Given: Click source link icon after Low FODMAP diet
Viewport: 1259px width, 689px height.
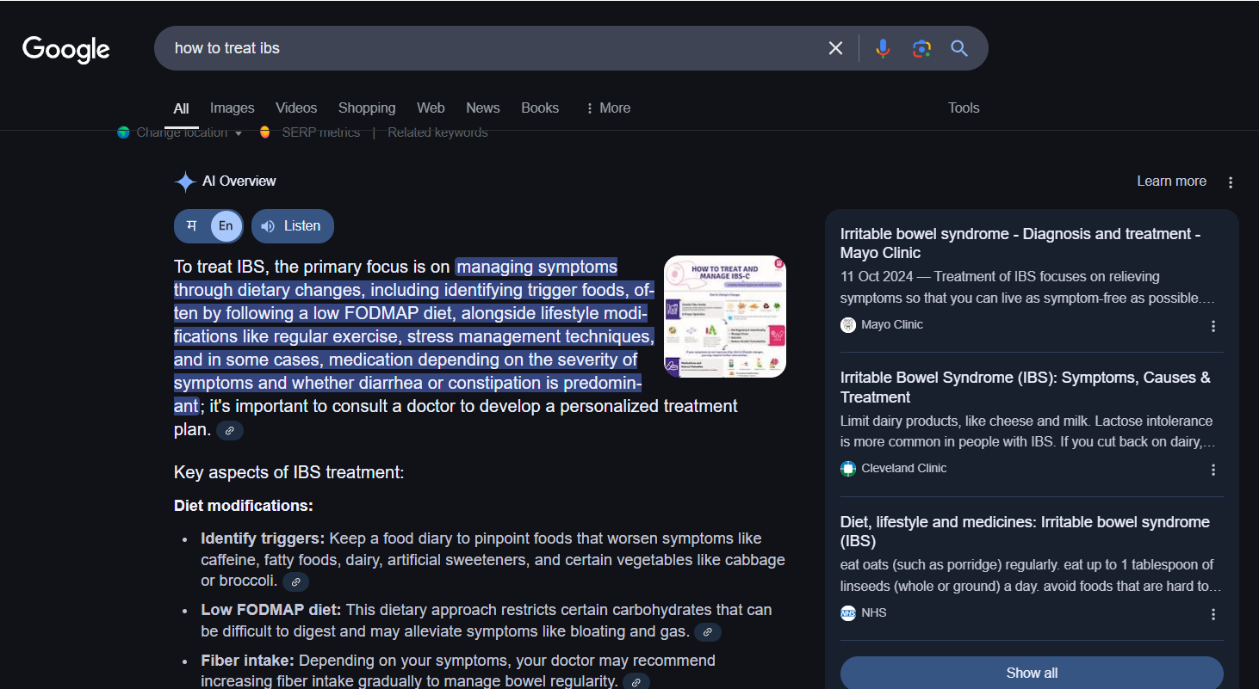Looking at the screenshot, I should click(x=708, y=632).
